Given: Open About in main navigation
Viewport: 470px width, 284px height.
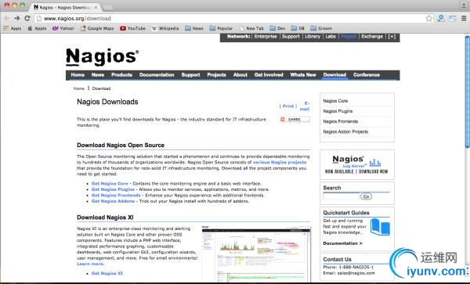Looking at the screenshot, I should click(x=240, y=75).
